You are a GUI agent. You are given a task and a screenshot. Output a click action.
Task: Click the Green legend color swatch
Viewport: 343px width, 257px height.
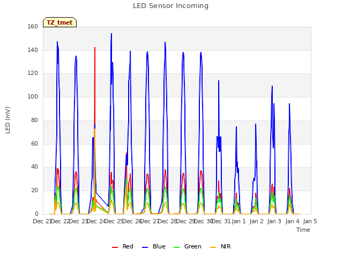(x=176, y=247)
